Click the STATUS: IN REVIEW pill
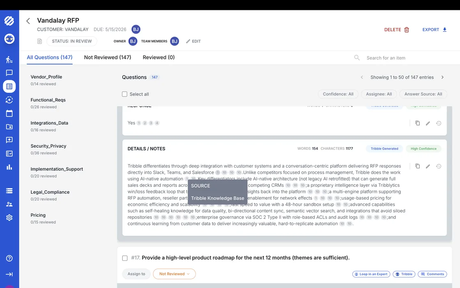Viewport: 460px width, 288px height. (71, 41)
